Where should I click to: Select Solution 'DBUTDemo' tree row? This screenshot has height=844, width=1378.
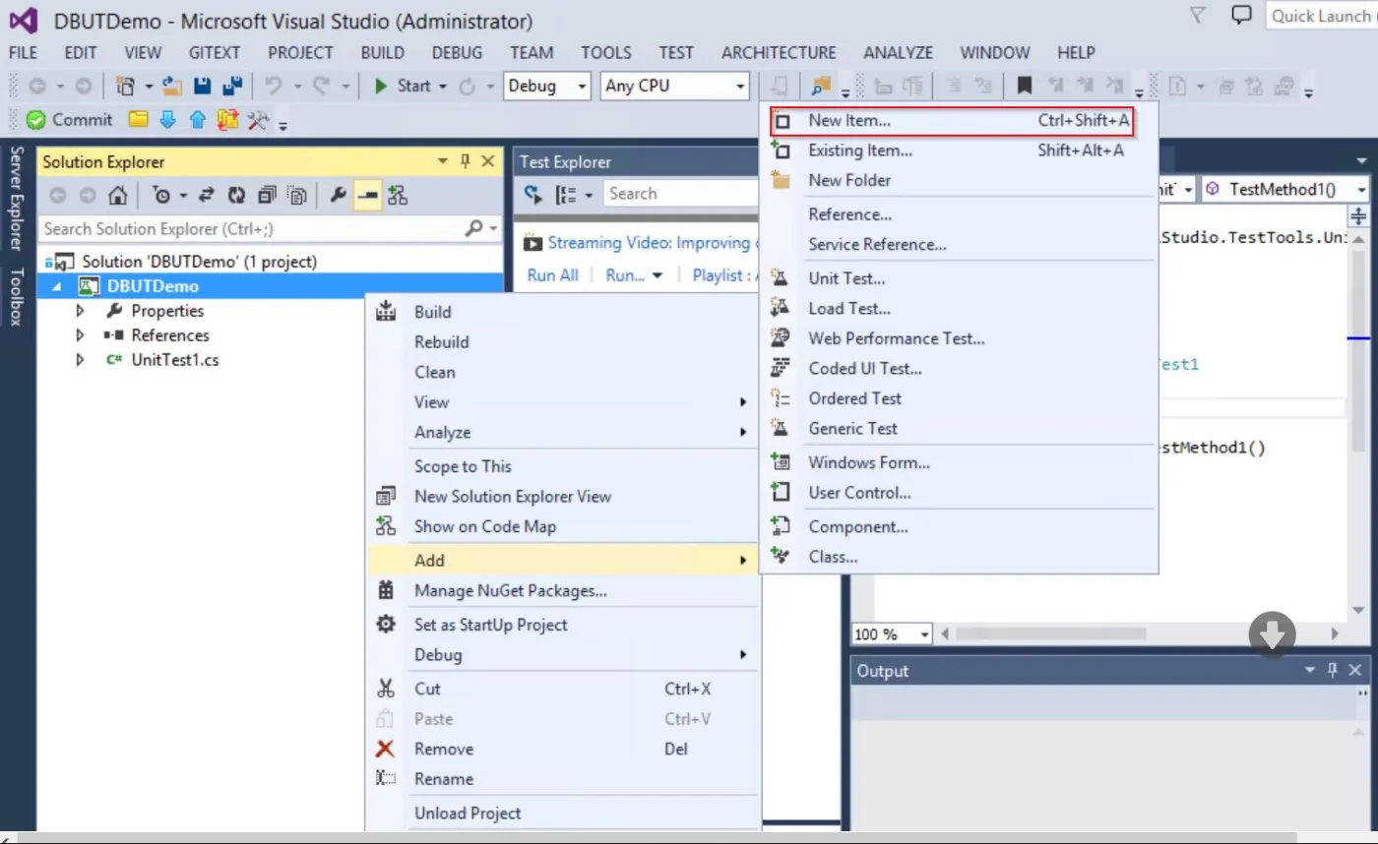pos(270,262)
